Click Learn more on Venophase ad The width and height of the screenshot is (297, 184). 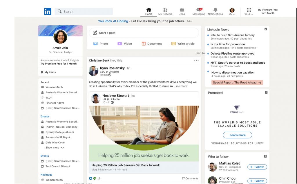tap(237, 135)
